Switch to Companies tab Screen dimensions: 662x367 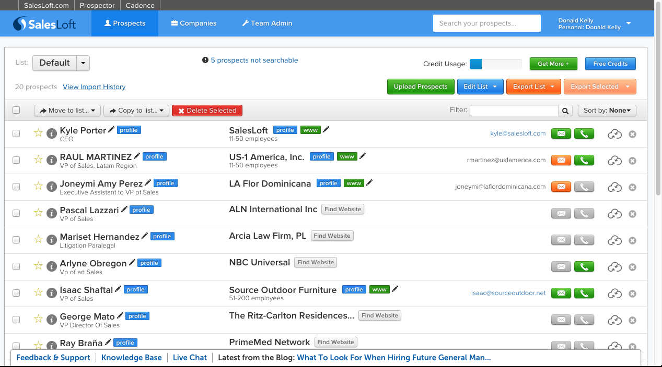(x=194, y=23)
